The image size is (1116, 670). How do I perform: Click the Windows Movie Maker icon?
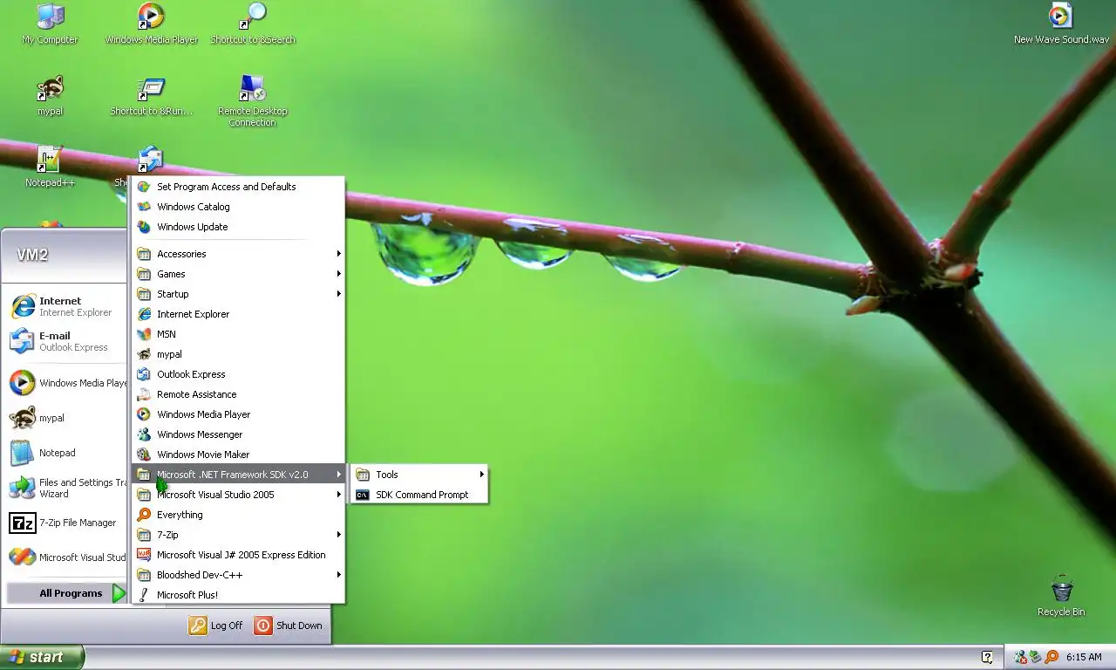pyautogui.click(x=144, y=455)
